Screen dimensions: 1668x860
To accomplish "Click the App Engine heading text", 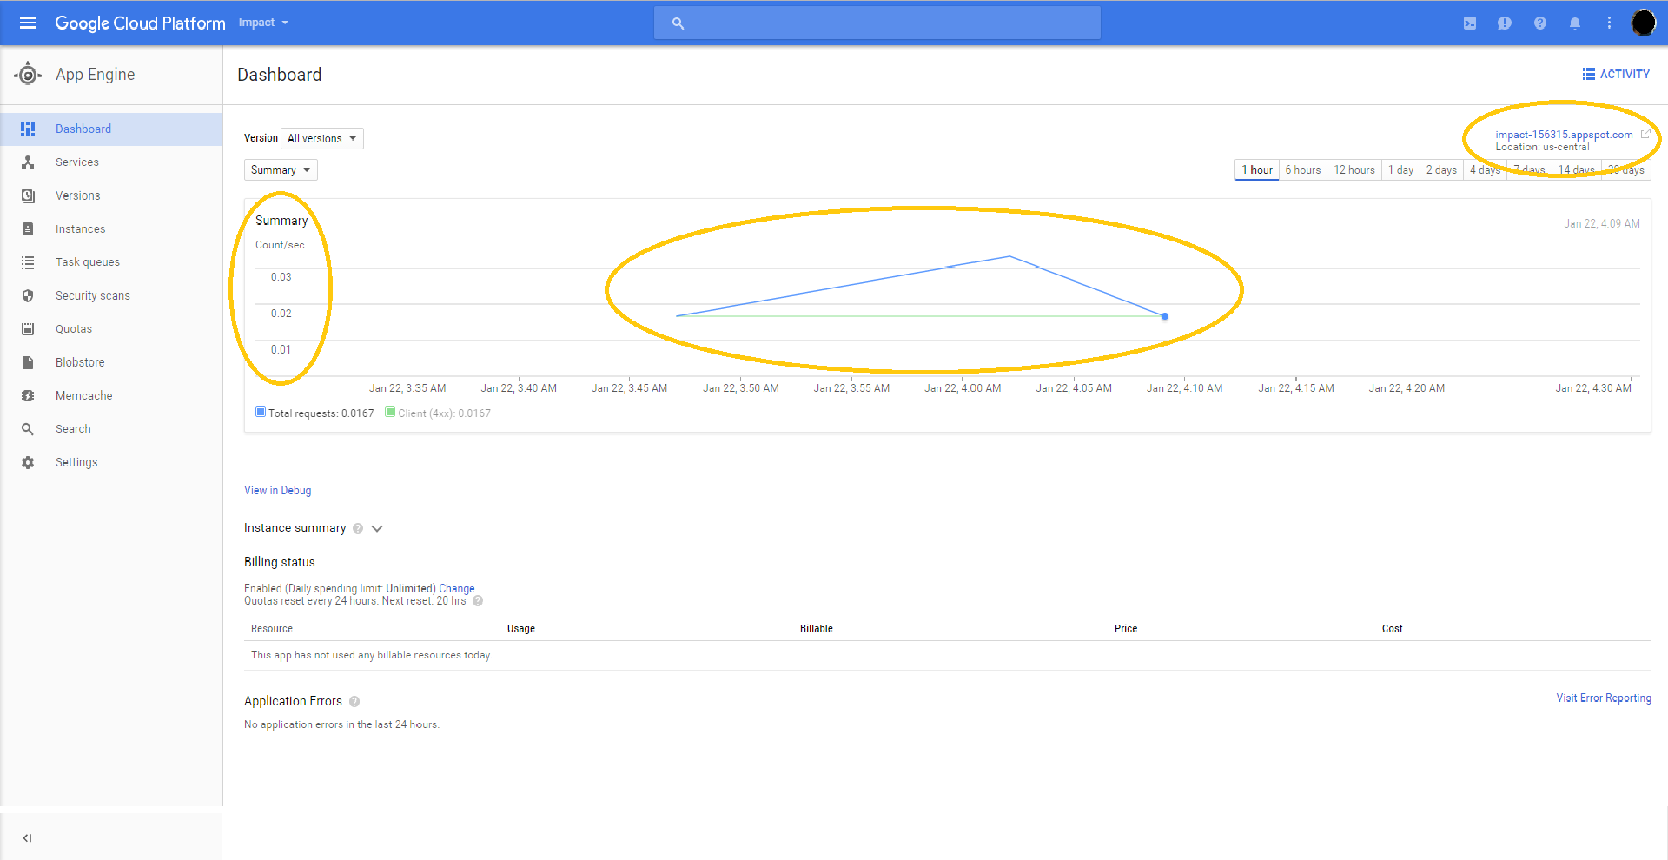I will tap(96, 75).
